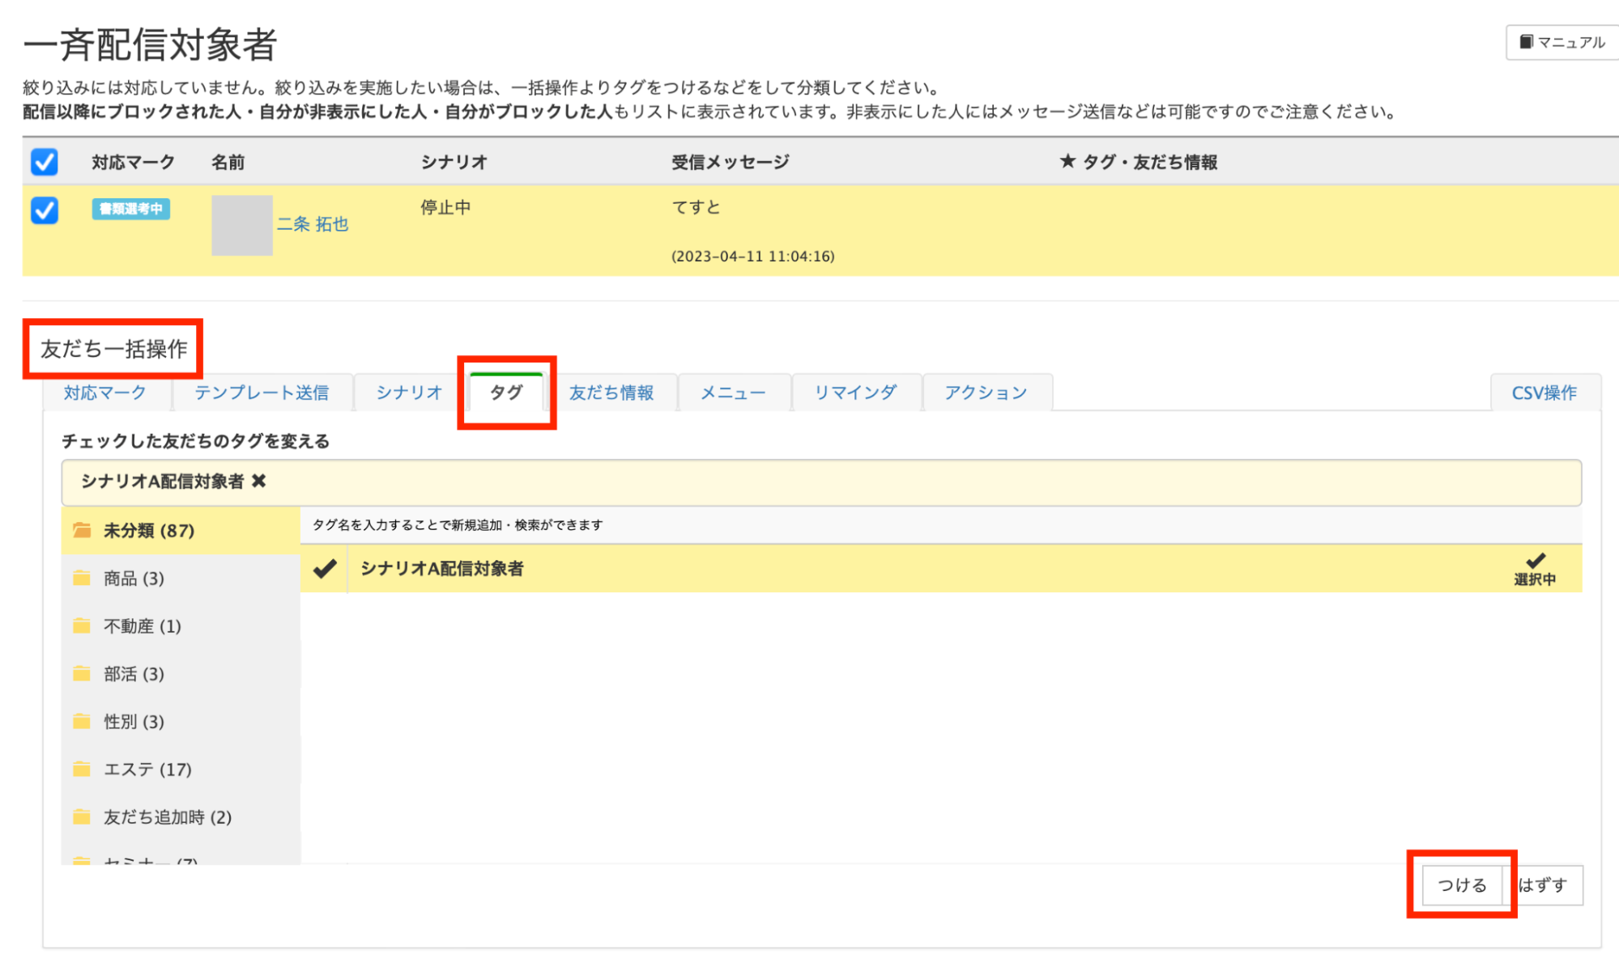Click the 未分類 folder icon
This screenshot has width=1619, height=963.
[x=82, y=531]
